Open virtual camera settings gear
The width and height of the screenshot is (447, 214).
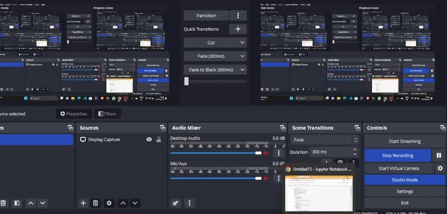click(x=440, y=168)
